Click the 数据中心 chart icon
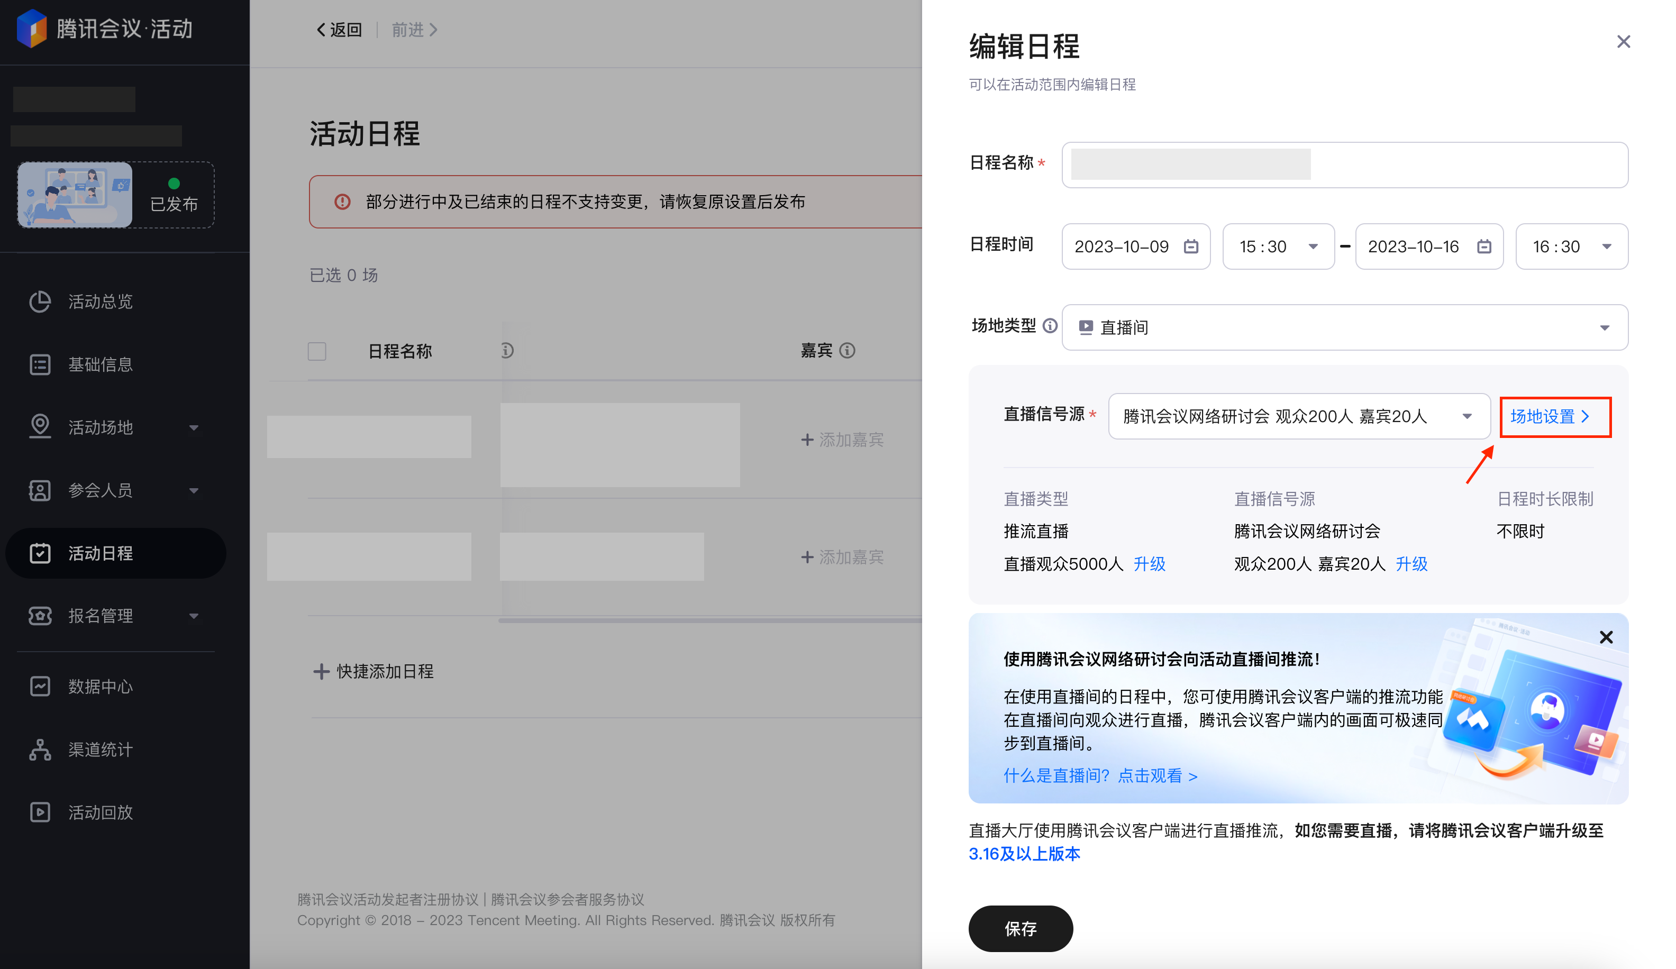Viewport: 1676px width, 969px height. point(40,685)
